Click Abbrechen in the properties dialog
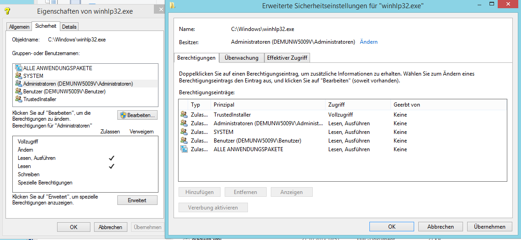The image size is (521, 240). click(x=111, y=227)
